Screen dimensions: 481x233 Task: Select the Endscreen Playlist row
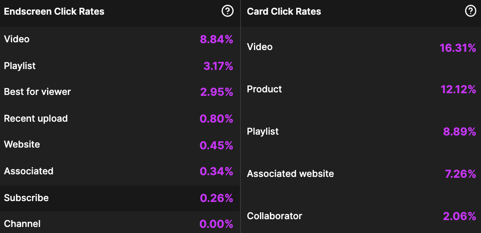pyautogui.click(x=120, y=66)
